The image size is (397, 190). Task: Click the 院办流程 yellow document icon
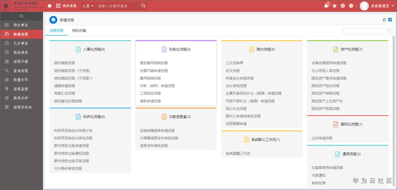(251, 49)
